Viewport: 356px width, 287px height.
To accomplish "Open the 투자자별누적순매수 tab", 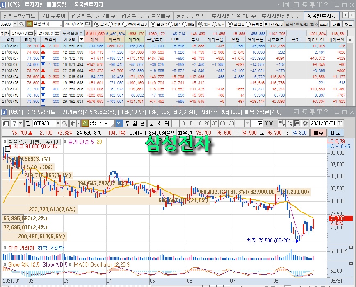I will point(234,16).
